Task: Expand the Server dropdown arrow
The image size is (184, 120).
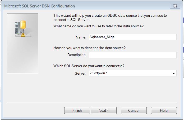Action: (x=174, y=73)
